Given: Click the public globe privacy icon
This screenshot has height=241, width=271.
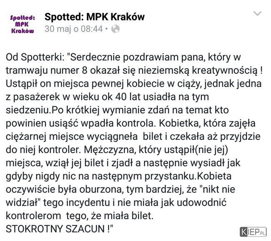Looking at the screenshot, I should 115,29.
